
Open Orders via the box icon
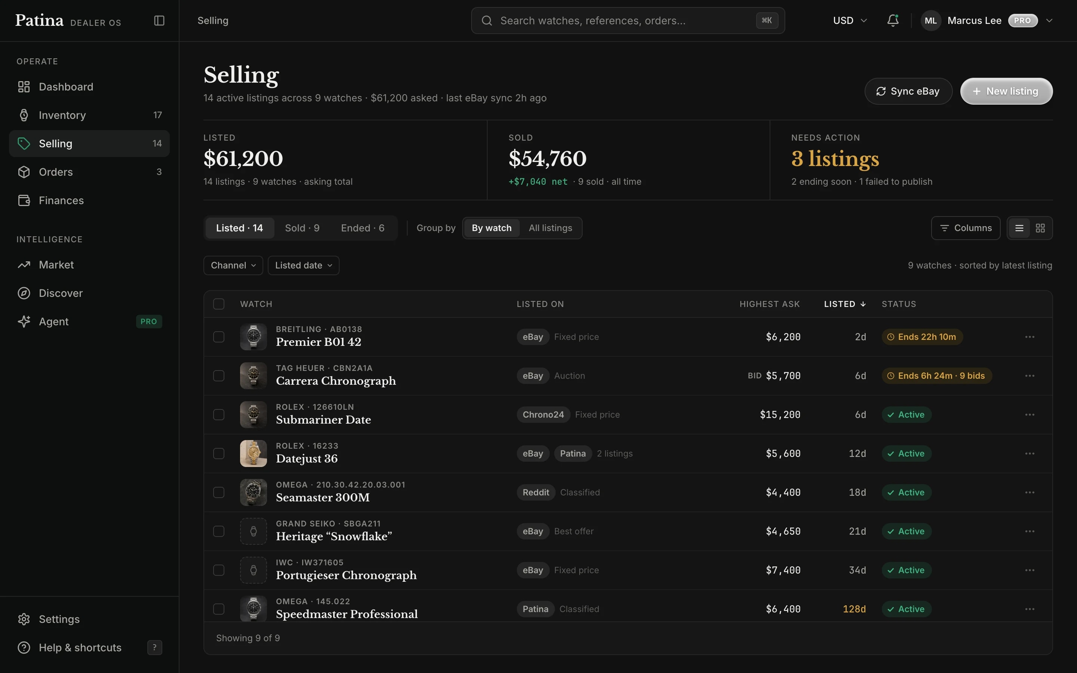[24, 172]
